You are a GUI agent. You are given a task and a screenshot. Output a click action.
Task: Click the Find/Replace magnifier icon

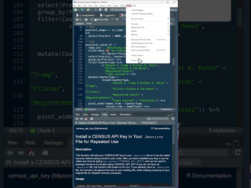point(118,20)
